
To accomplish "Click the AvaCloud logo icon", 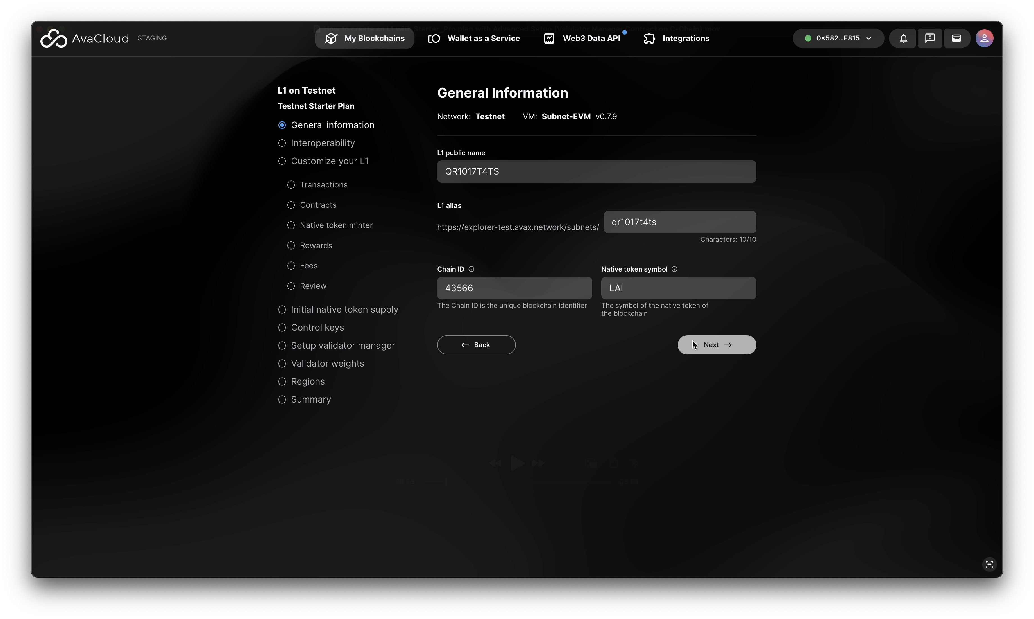I will coord(53,39).
